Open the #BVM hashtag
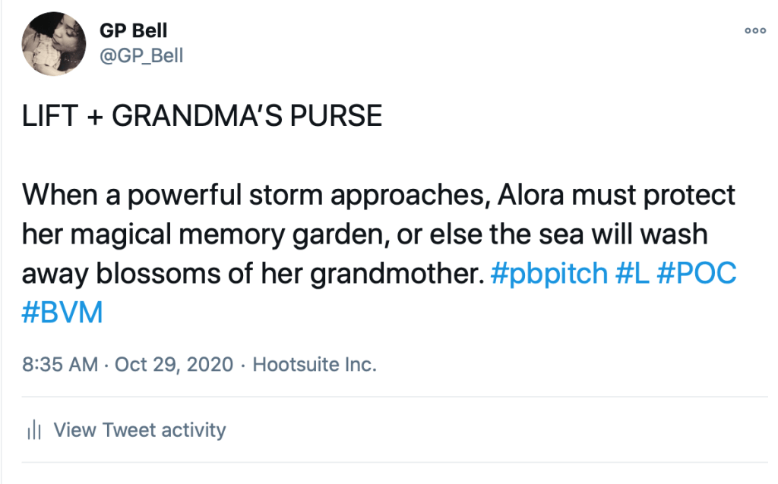 point(62,313)
